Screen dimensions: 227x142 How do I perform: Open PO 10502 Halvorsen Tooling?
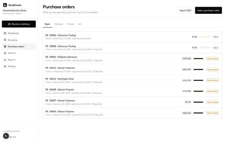point(132,37)
